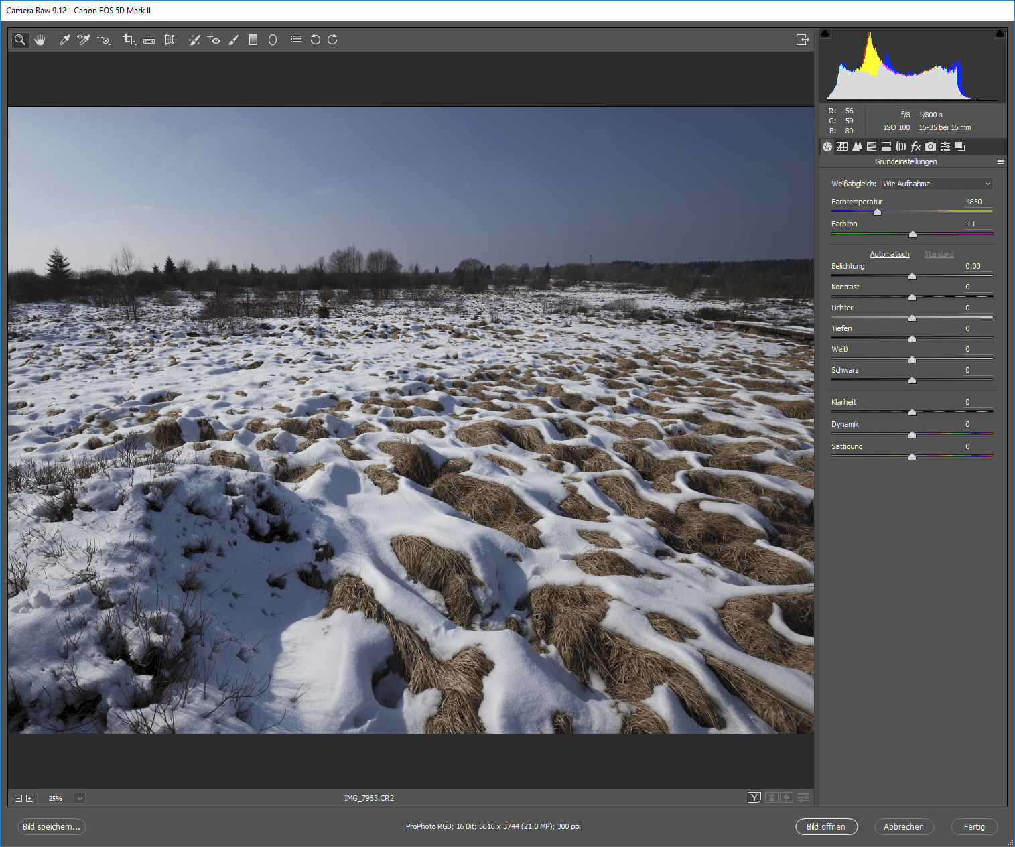Cycle before/after views with Y button

click(x=754, y=797)
